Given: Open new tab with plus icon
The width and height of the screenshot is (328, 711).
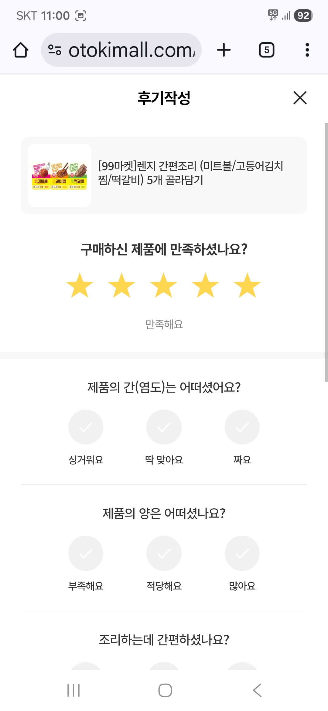Looking at the screenshot, I should 224,50.
